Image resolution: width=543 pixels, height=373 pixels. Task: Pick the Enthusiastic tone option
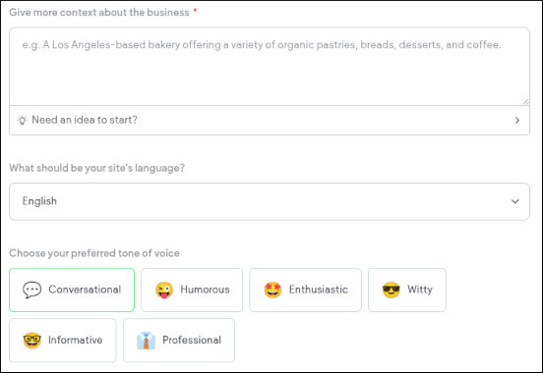coord(305,290)
